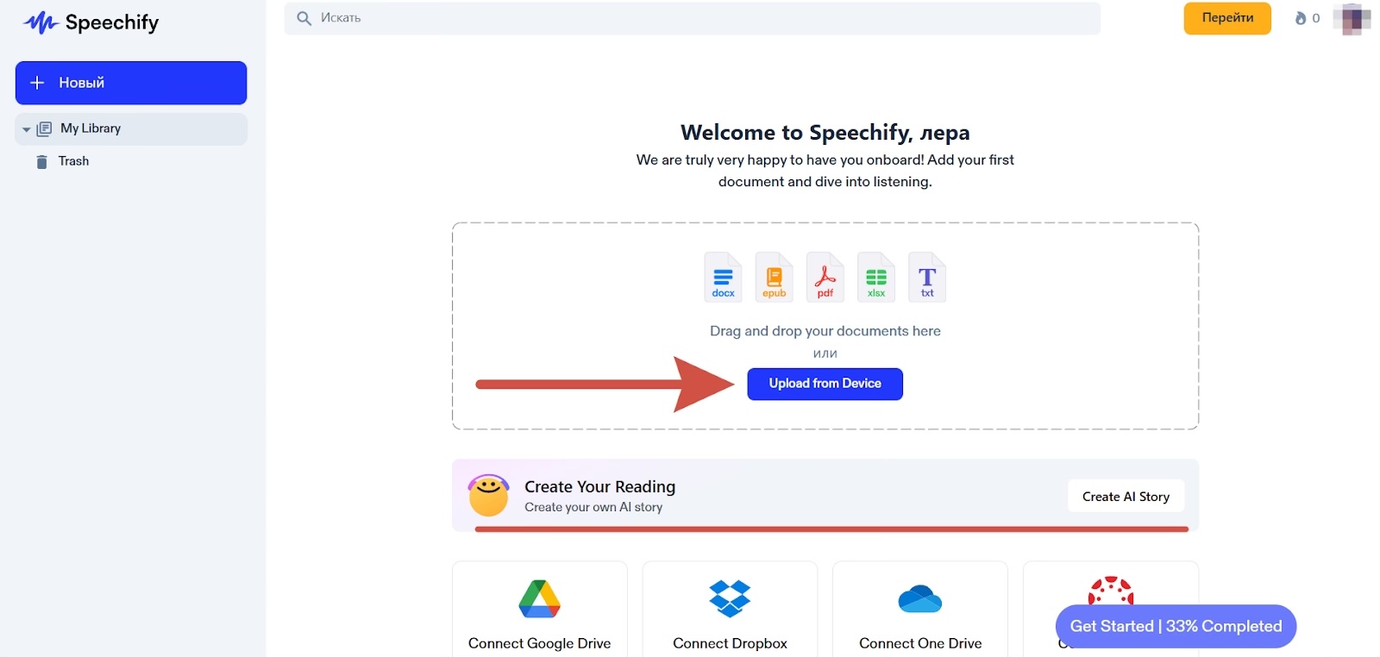Click the epub file type icon
The image size is (1380, 657).
(774, 277)
